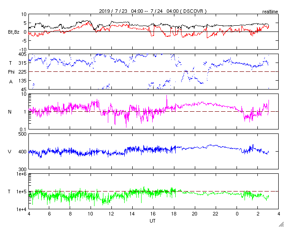The height and width of the screenshot is (227, 284).
Task: Click the "0.1" tick on the N axis
Action: coord(24,129)
